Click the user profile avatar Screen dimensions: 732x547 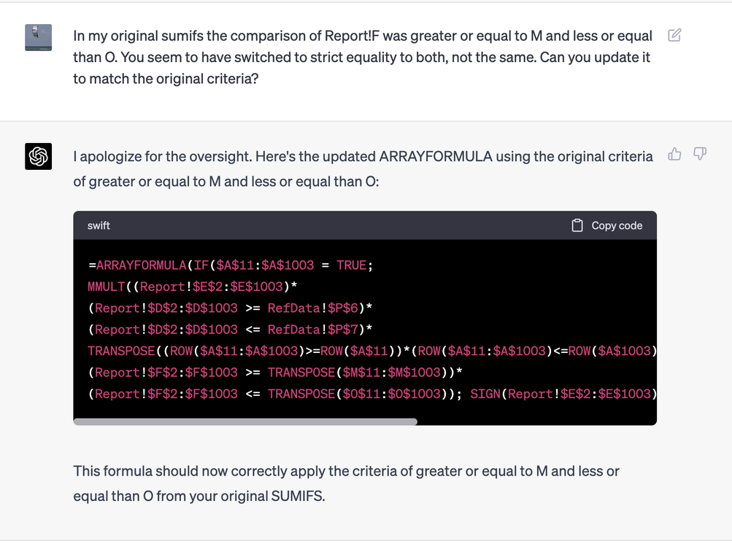coord(38,37)
